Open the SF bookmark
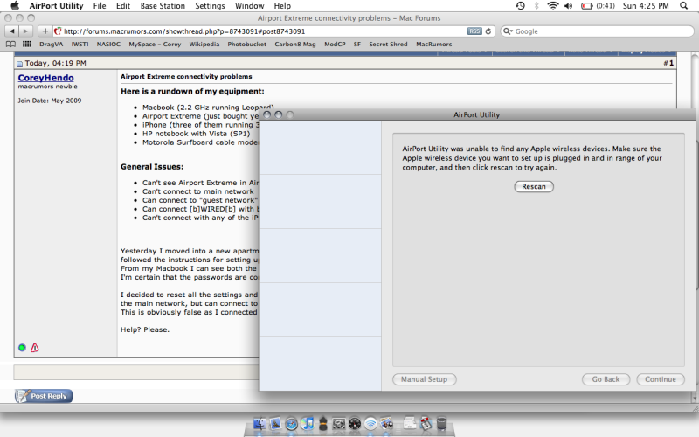 pos(357,45)
